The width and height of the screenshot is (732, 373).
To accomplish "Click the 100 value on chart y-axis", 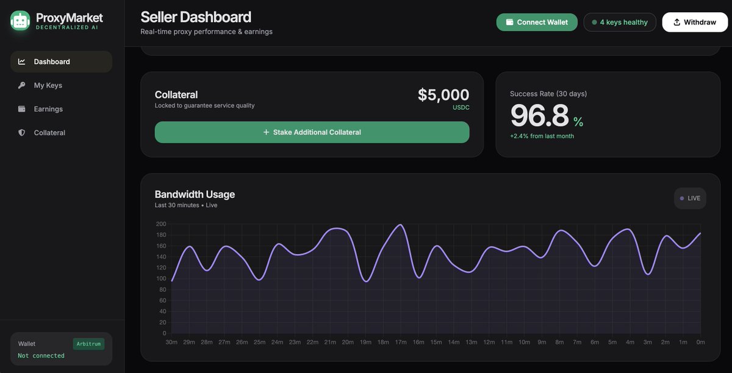I will coord(161,279).
